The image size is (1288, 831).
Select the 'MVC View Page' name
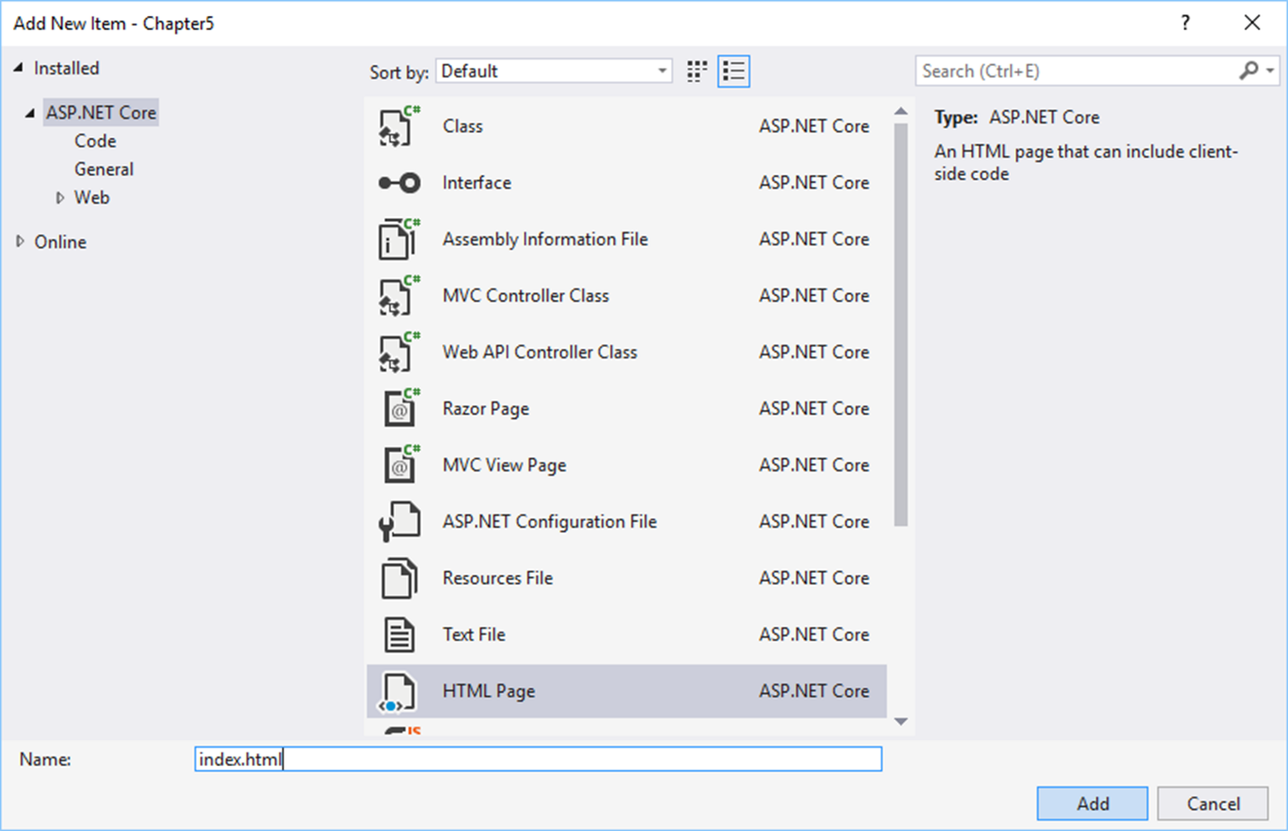505,465
